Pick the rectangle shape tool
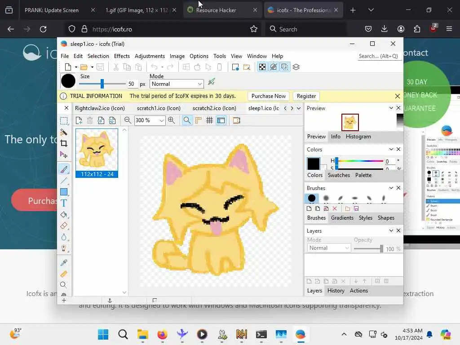Image resolution: width=460 pixels, height=345 pixels. click(x=64, y=192)
